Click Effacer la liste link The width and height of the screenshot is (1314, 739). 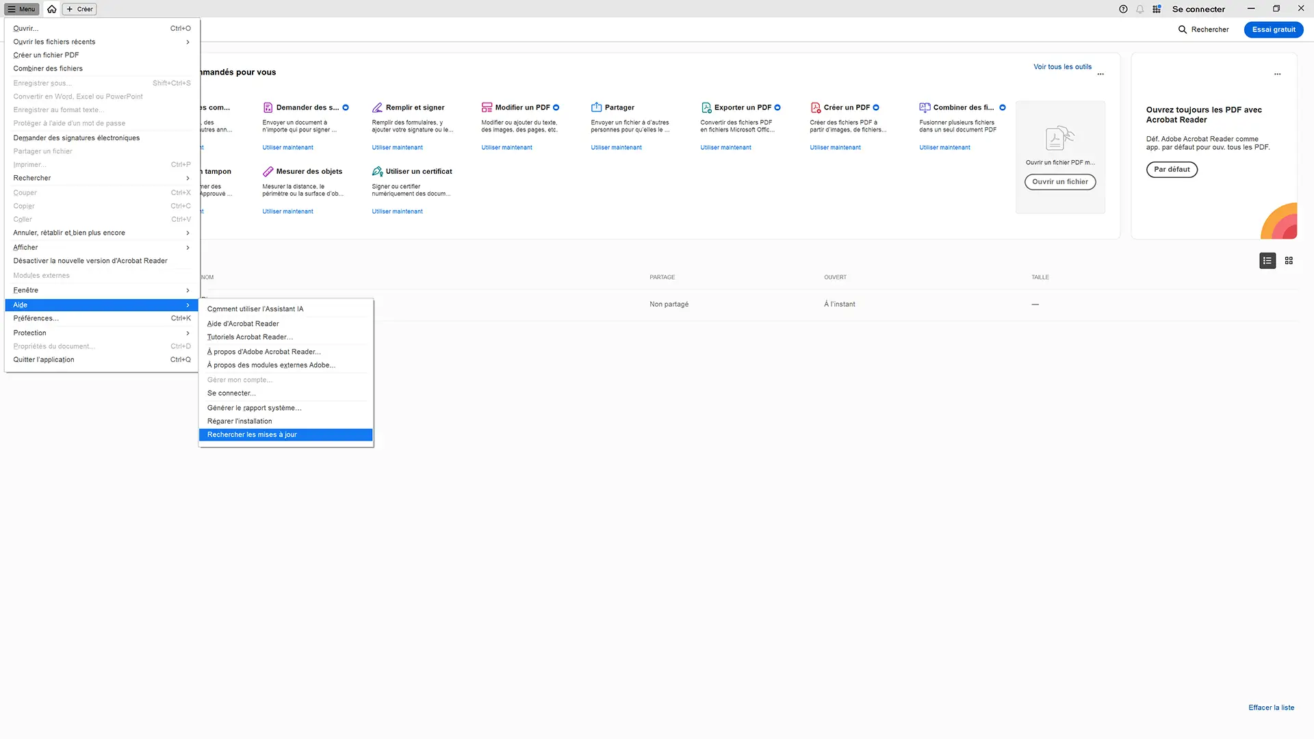pyautogui.click(x=1271, y=708)
